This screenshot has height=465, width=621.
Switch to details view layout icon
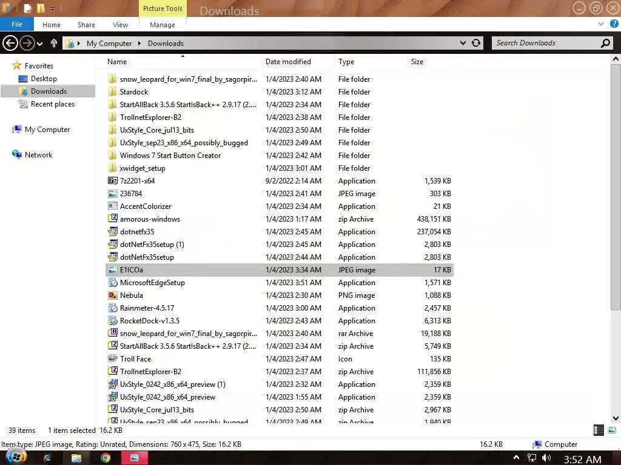pos(599,430)
